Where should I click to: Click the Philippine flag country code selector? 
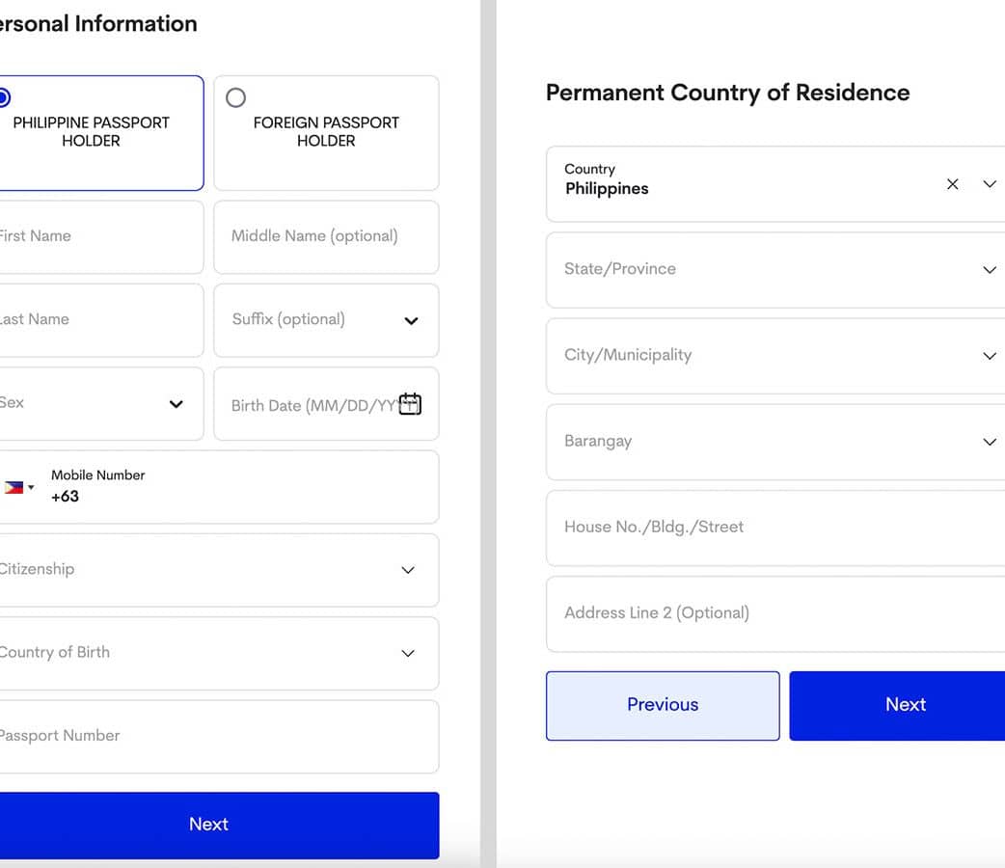[16, 488]
